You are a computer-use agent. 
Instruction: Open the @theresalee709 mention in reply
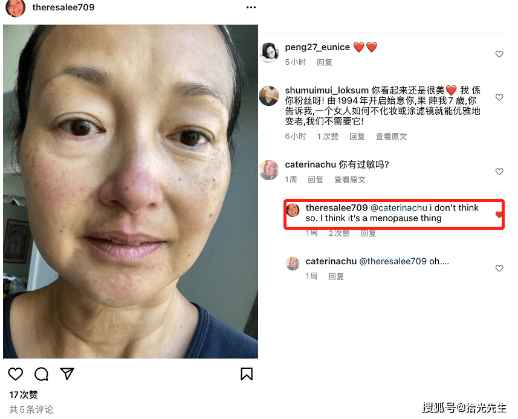[x=393, y=261]
